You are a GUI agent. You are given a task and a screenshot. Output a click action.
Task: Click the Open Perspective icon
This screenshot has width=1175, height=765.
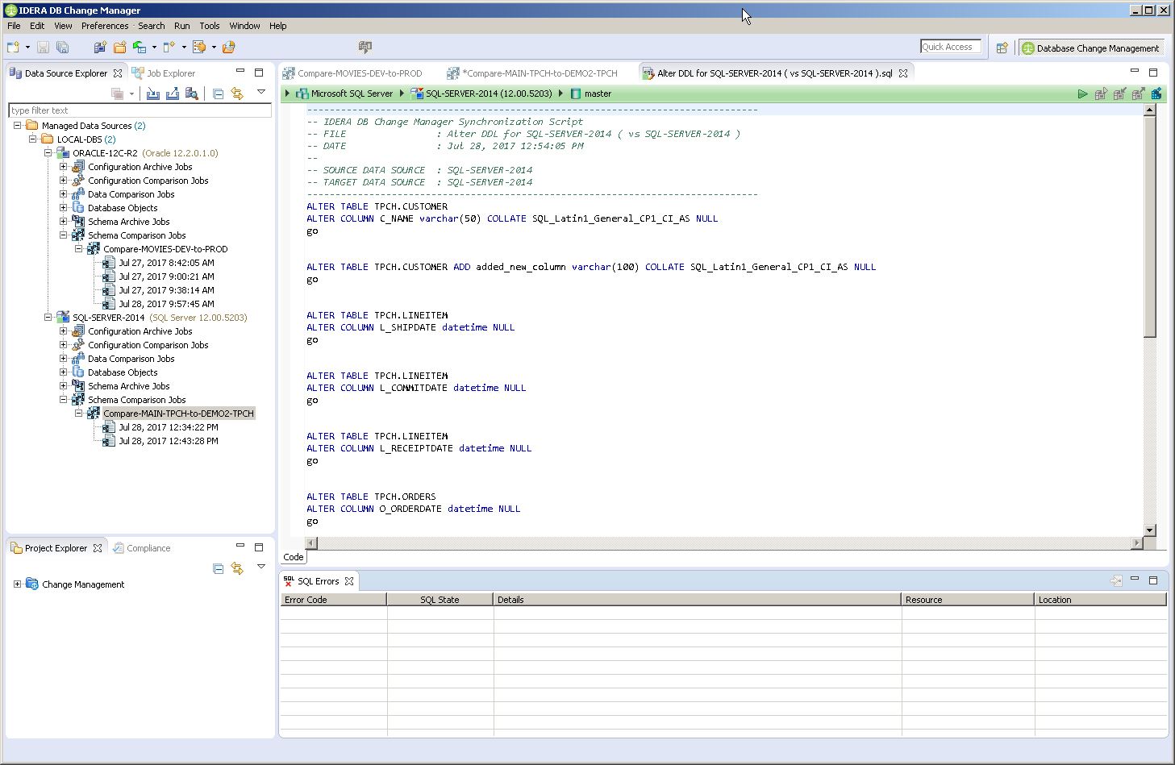[1002, 48]
